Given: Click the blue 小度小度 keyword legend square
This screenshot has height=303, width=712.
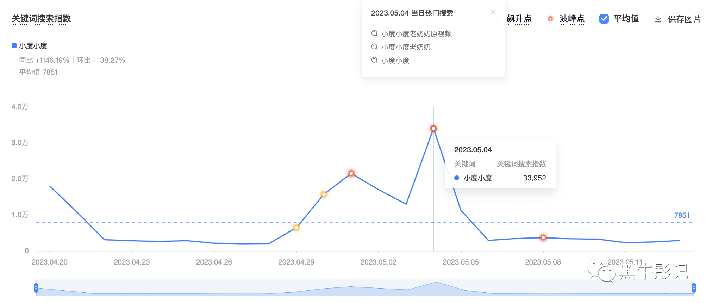Looking at the screenshot, I should coord(14,46).
